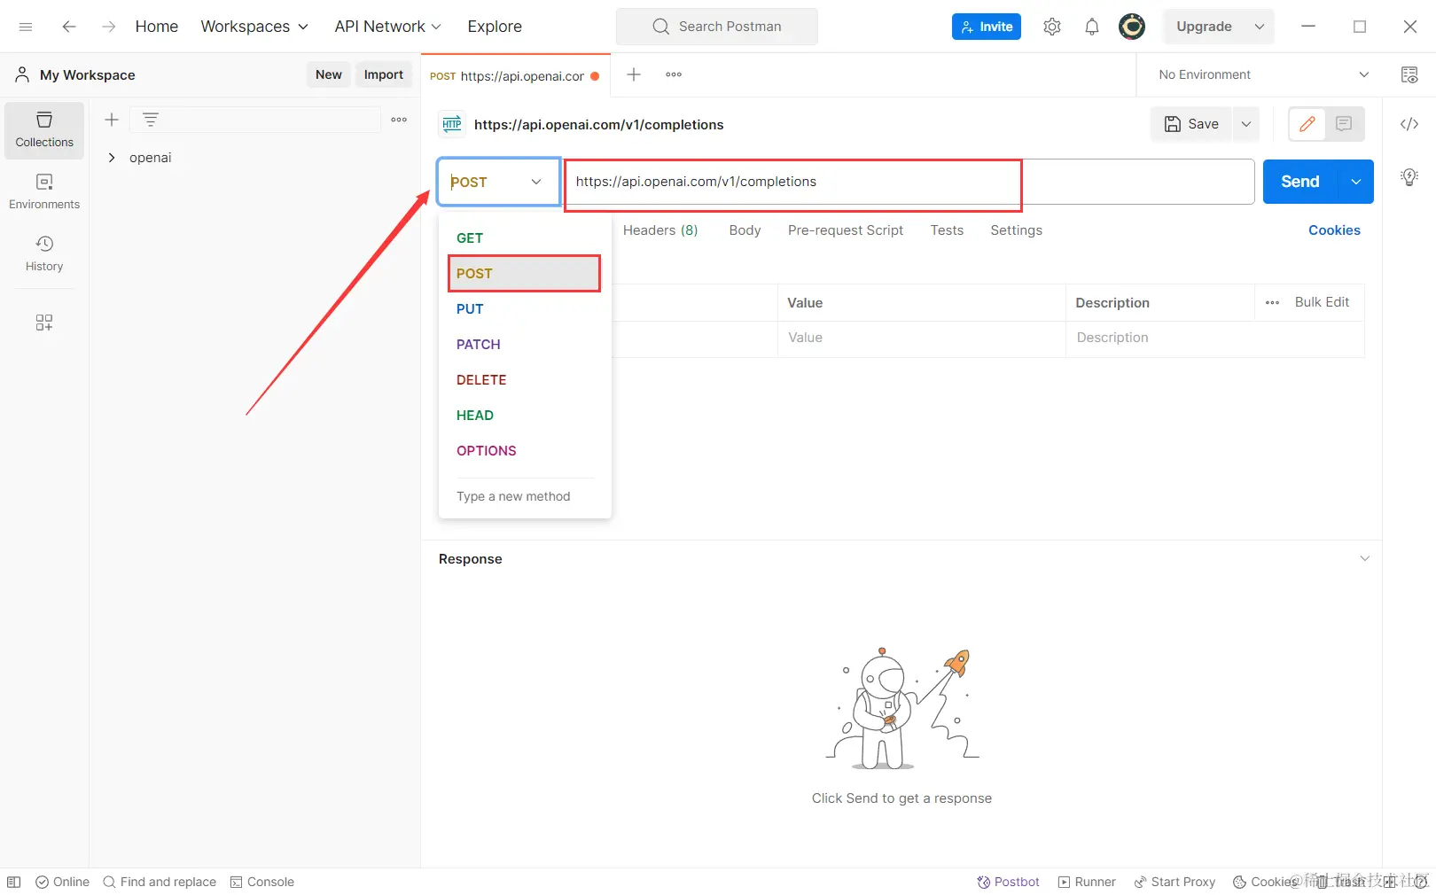The image size is (1436, 895).
Task: Select HEAD from the method list
Action: click(525, 416)
